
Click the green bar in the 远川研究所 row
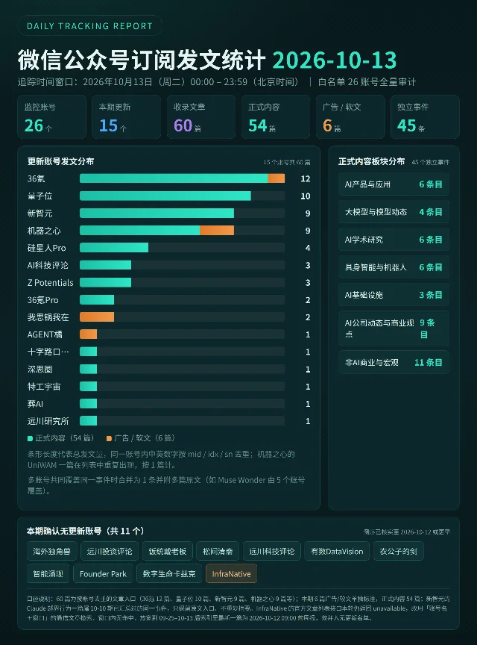(x=89, y=420)
